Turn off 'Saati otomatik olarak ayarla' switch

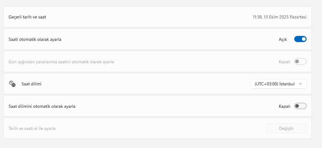pyautogui.click(x=300, y=39)
